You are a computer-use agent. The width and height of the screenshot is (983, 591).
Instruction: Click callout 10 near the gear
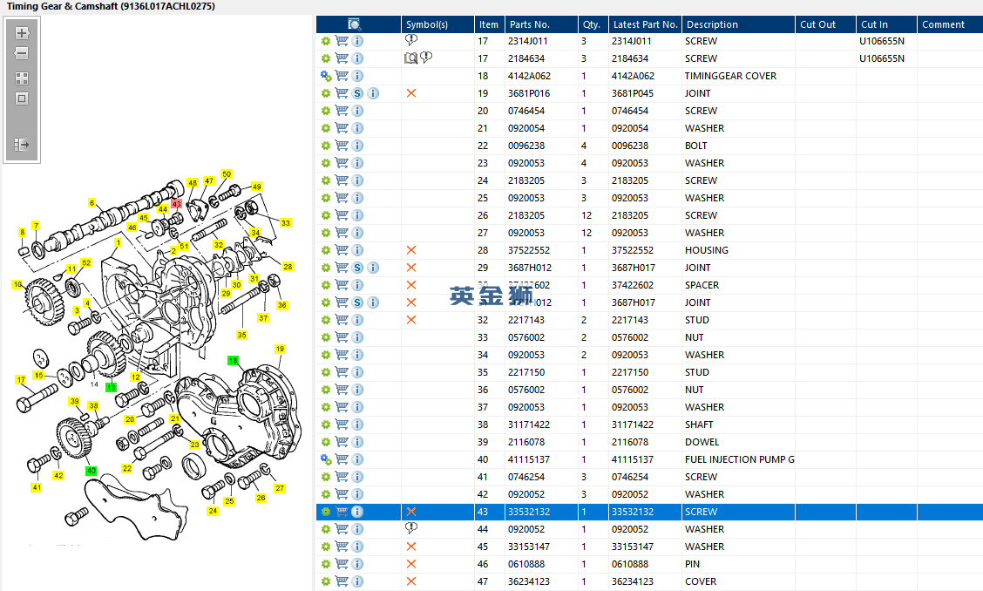tap(17, 284)
